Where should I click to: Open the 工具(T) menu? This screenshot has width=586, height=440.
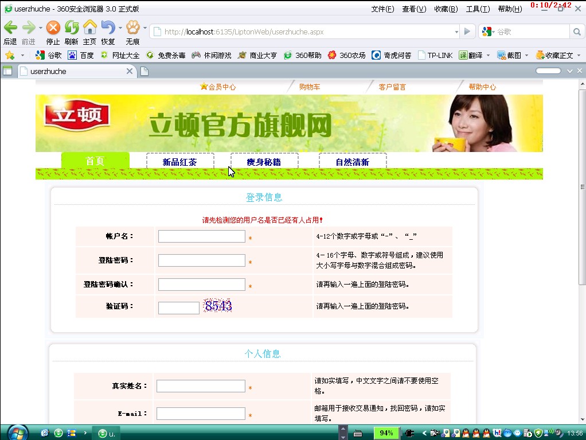478,9
